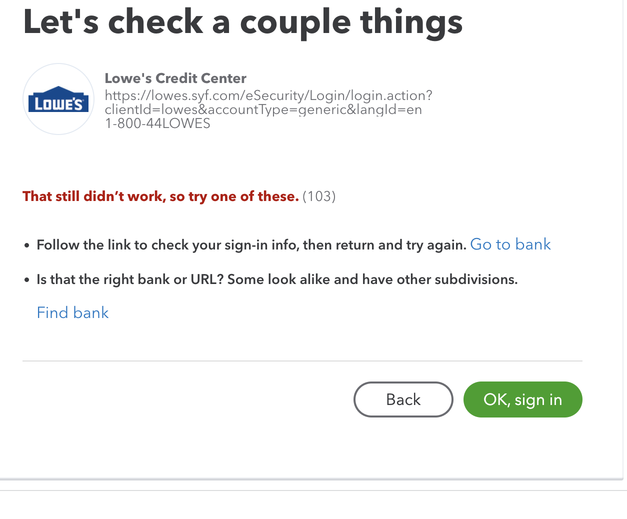627x519 pixels.
Task: Click the "Follow the link" instruction text
Action: pyautogui.click(x=251, y=245)
